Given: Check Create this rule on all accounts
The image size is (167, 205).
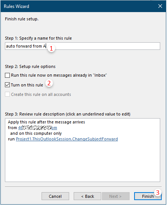Looking at the screenshot, I should click(x=7, y=94).
